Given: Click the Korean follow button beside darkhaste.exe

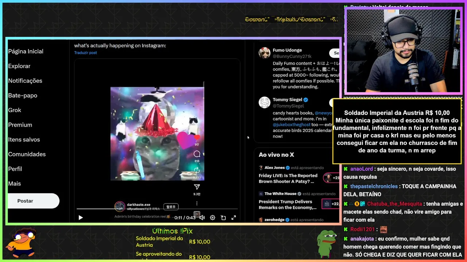Looking at the screenshot, I should pyautogui.click(x=171, y=207).
